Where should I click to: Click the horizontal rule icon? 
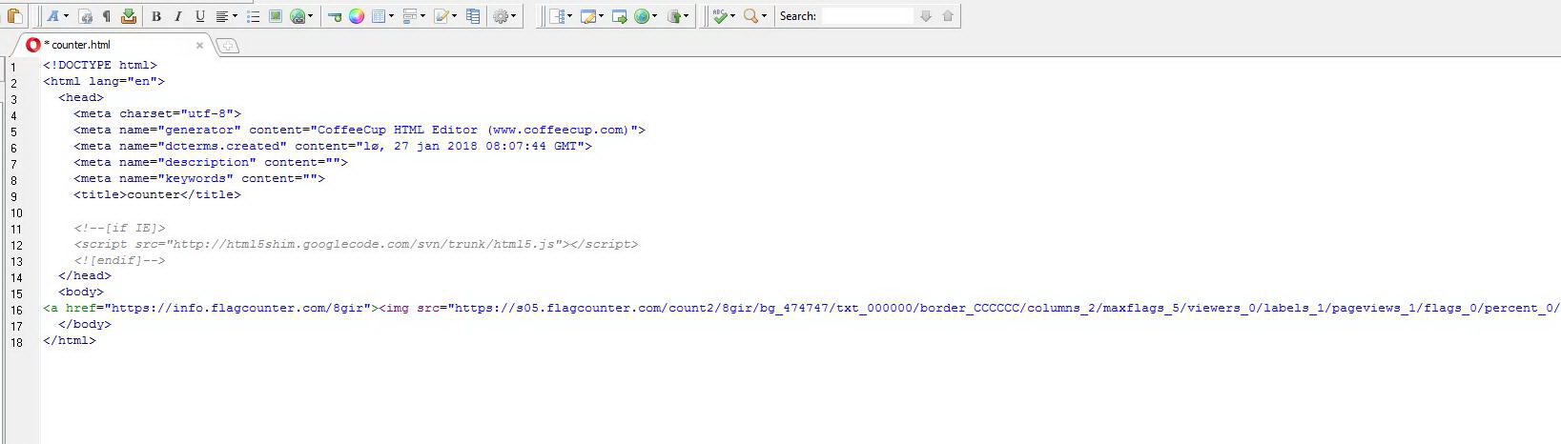(x=335, y=16)
